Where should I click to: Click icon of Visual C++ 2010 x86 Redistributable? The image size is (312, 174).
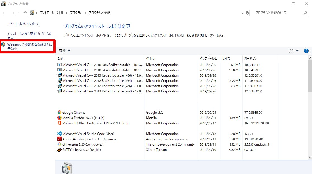[x=59, y=65]
